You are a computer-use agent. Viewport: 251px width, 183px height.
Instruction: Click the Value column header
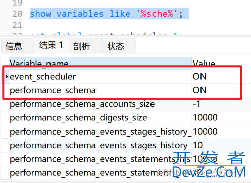pos(221,64)
